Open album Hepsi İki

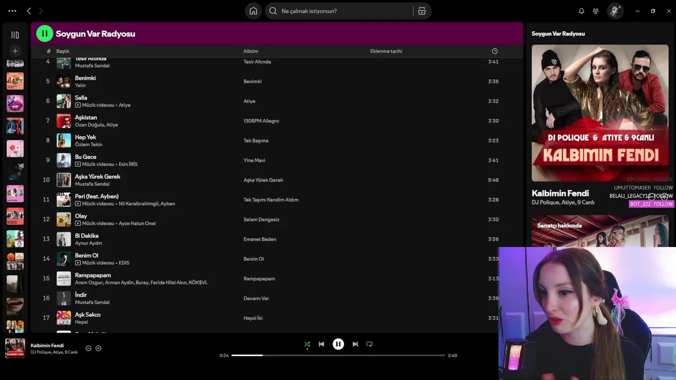253,318
